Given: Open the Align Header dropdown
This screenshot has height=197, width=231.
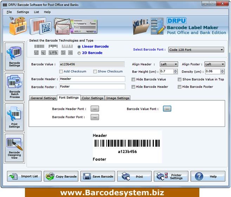Looking at the screenshot, I should tap(169, 64).
